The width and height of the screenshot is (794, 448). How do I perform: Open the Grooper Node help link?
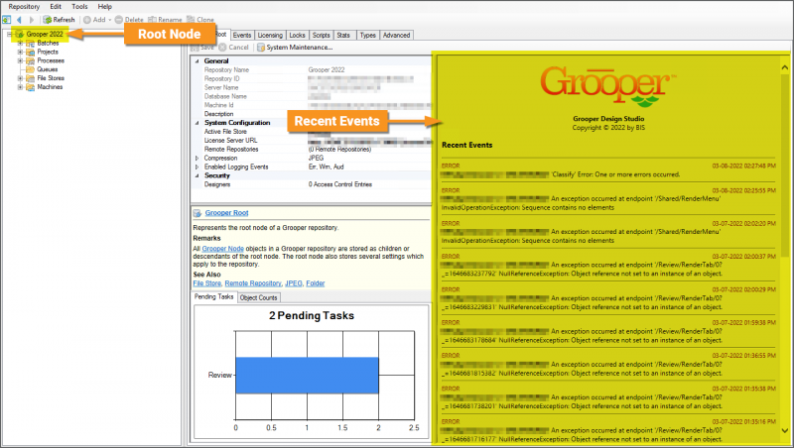pos(222,249)
